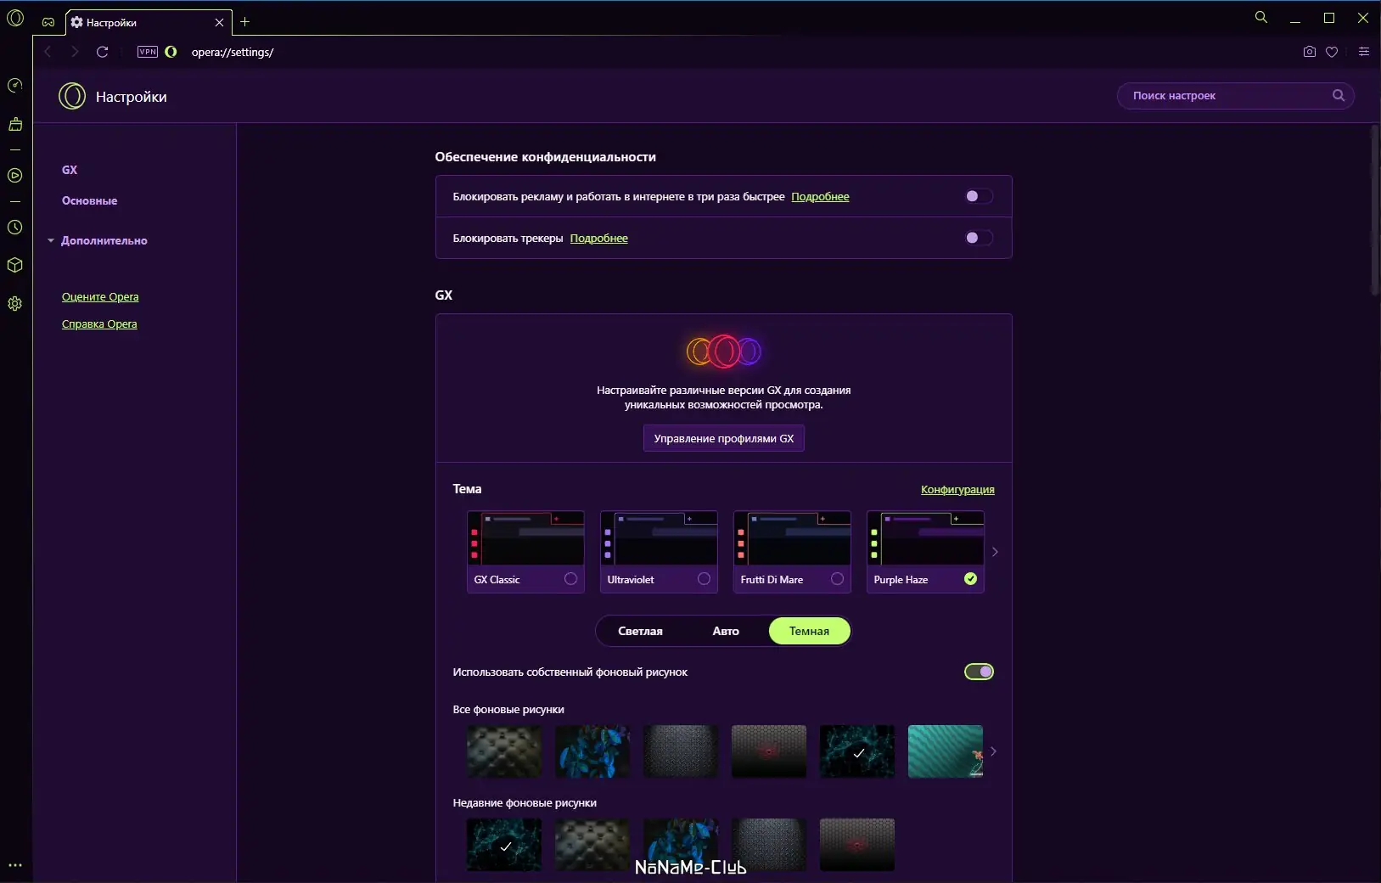1381x883 pixels.
Task: Open Extensions cube icon in sidebar
Action: click(14, 265)
